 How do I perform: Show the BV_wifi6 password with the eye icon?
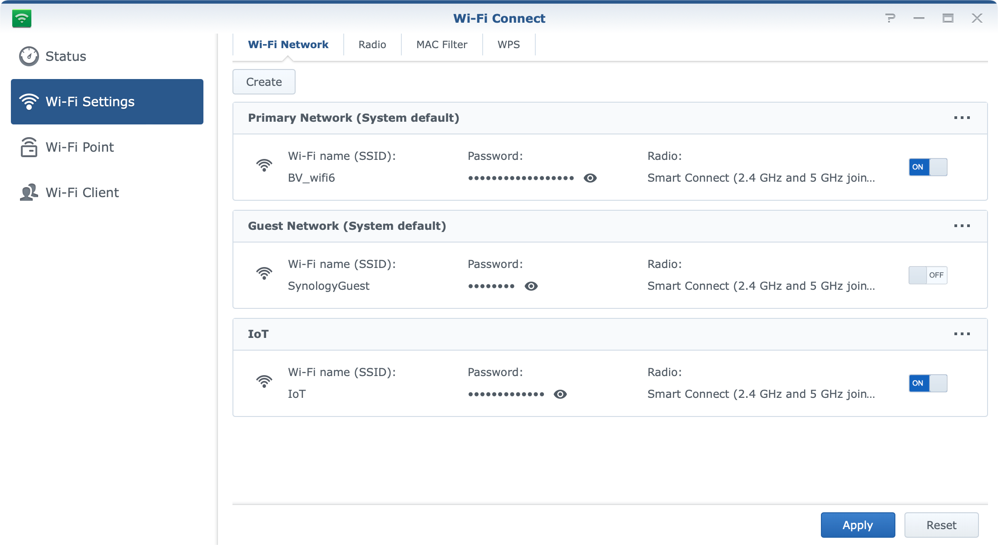(590, 178)
